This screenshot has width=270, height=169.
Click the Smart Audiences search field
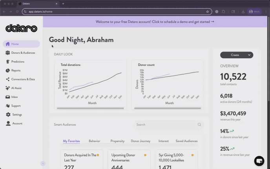169,125
